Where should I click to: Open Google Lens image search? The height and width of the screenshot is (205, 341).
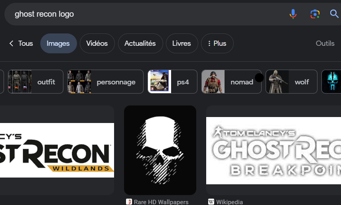point(315,14)
